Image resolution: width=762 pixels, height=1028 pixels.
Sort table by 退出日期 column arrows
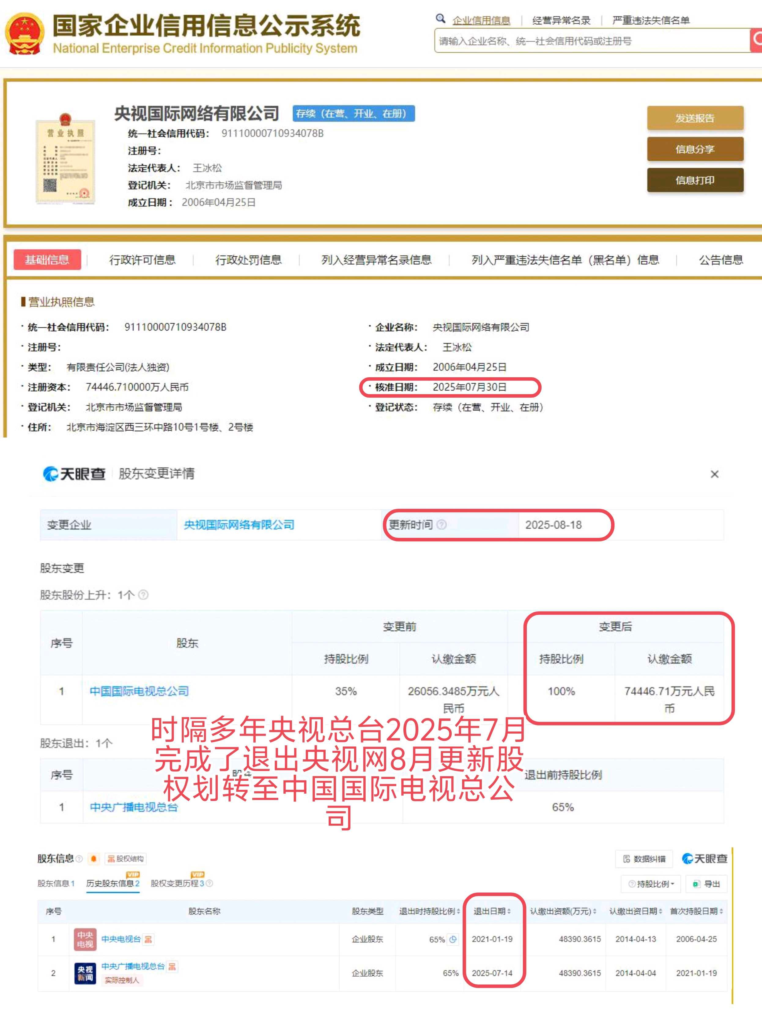509,911
